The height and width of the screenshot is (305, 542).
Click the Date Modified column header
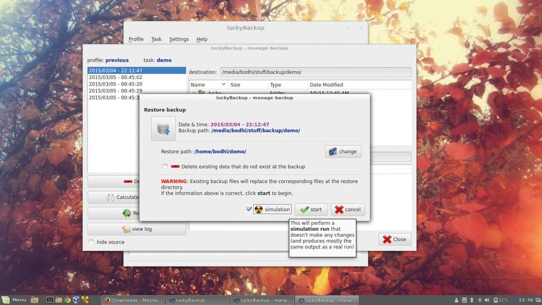pos(360,85)
